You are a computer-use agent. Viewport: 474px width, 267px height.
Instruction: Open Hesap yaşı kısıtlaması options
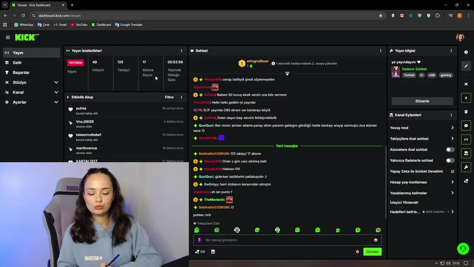coord(422,182)
